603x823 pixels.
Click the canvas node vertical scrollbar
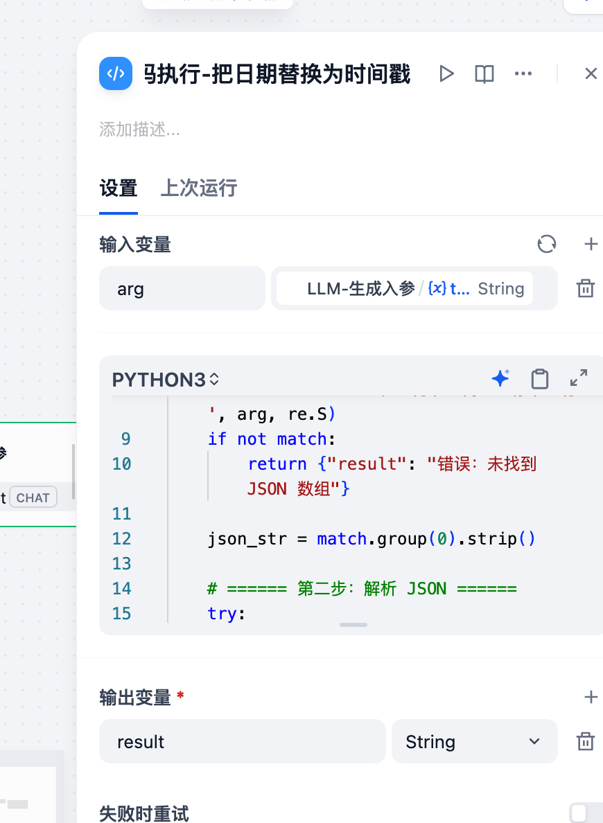coord(73,471)
